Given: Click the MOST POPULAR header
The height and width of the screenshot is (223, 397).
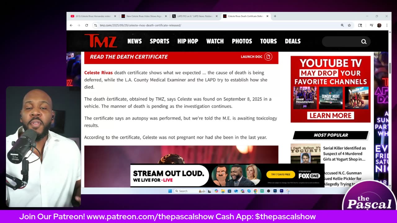Looking at the screenshot, I should click(331, 135).
